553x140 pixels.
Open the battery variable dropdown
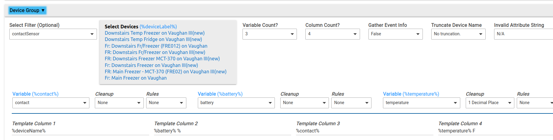(x=236, y=103)
